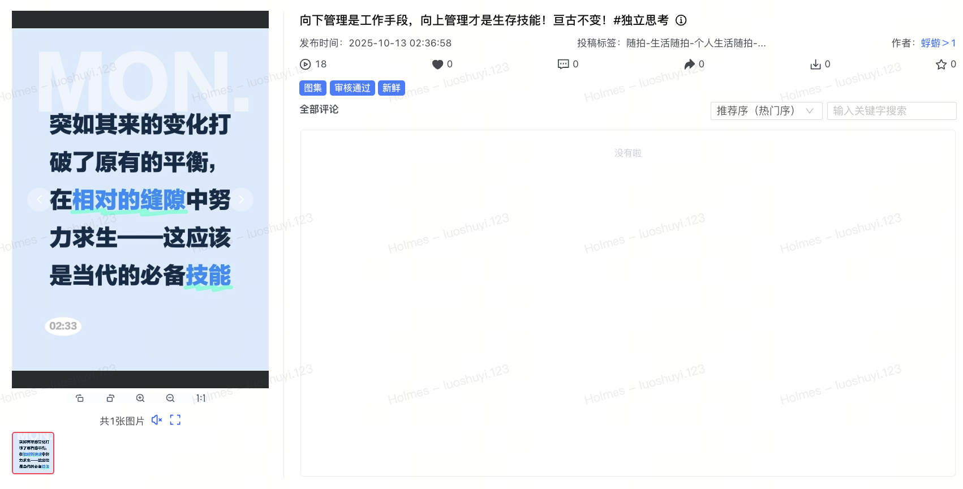
Task: Click the 图集 tag
Action: pyautogui.click(x=313, y=88)
